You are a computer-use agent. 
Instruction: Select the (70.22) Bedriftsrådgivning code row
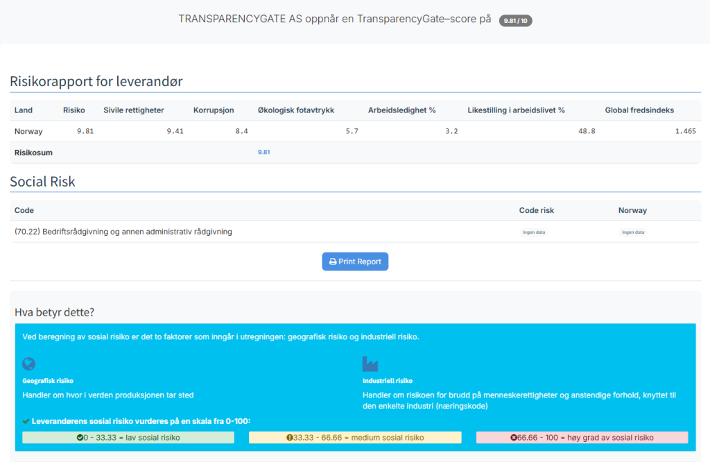pyautogui.click(x=123, y=232)
